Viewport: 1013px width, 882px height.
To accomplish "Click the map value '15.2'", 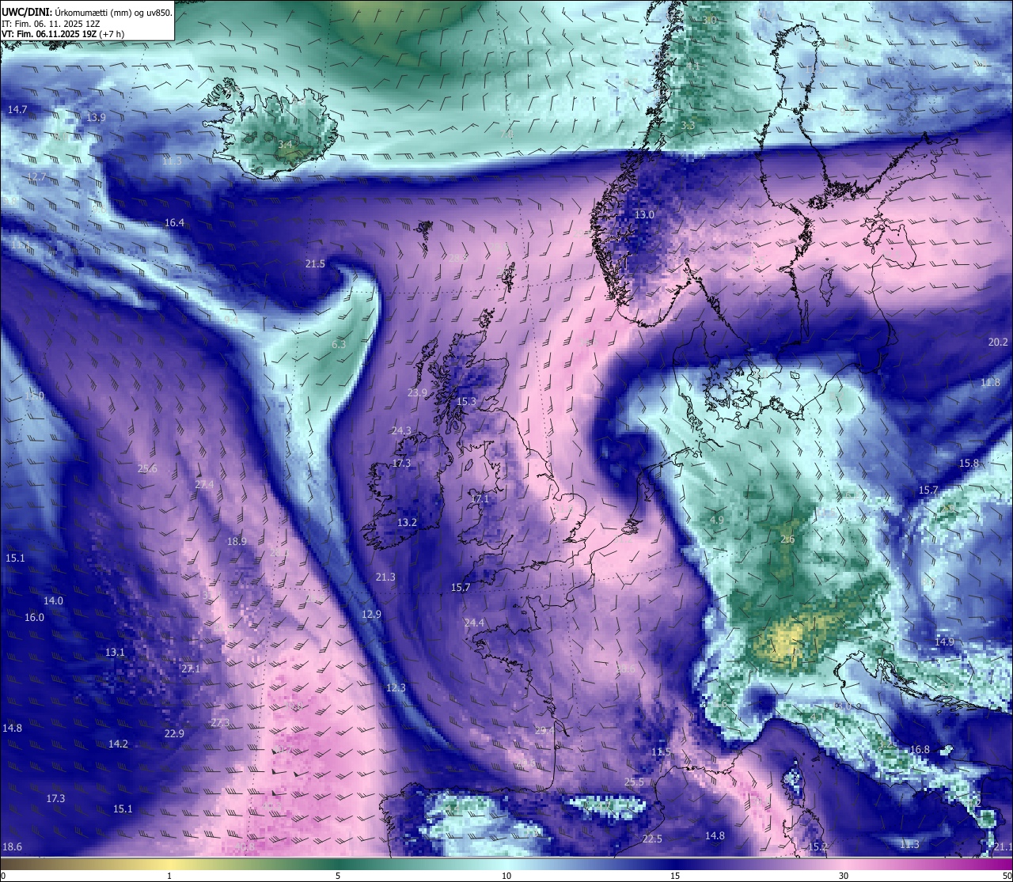I will (x=818, y=847).
